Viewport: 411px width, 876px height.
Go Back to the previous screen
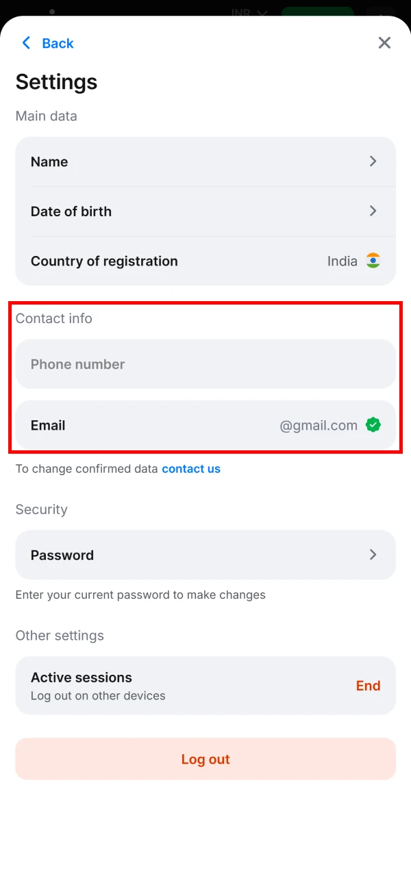pos(47,42)
